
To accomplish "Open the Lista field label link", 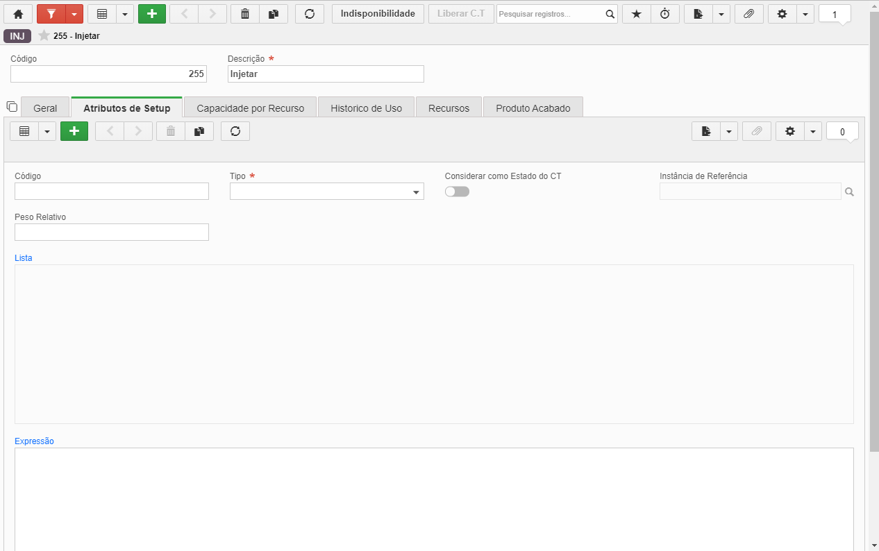I will (x=24, y=258).
